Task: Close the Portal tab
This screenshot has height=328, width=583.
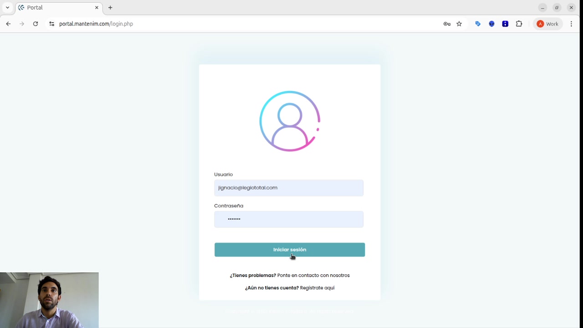Action: pyautogui.click(x=97, y=8)
